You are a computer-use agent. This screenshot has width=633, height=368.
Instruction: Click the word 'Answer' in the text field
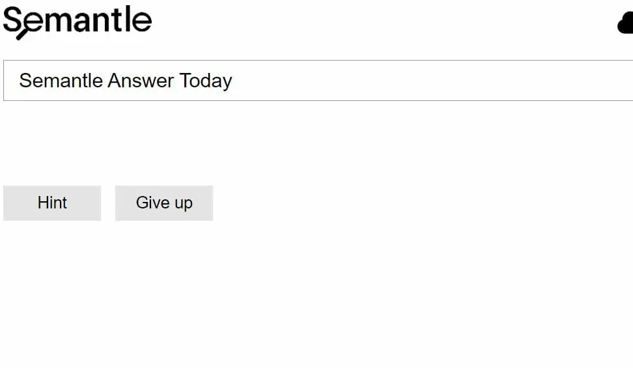pos(141,80)
